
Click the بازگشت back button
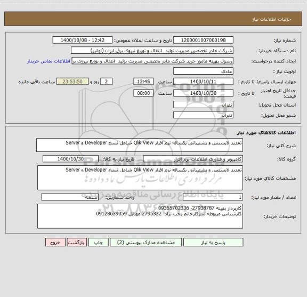(x=77, y=242)
